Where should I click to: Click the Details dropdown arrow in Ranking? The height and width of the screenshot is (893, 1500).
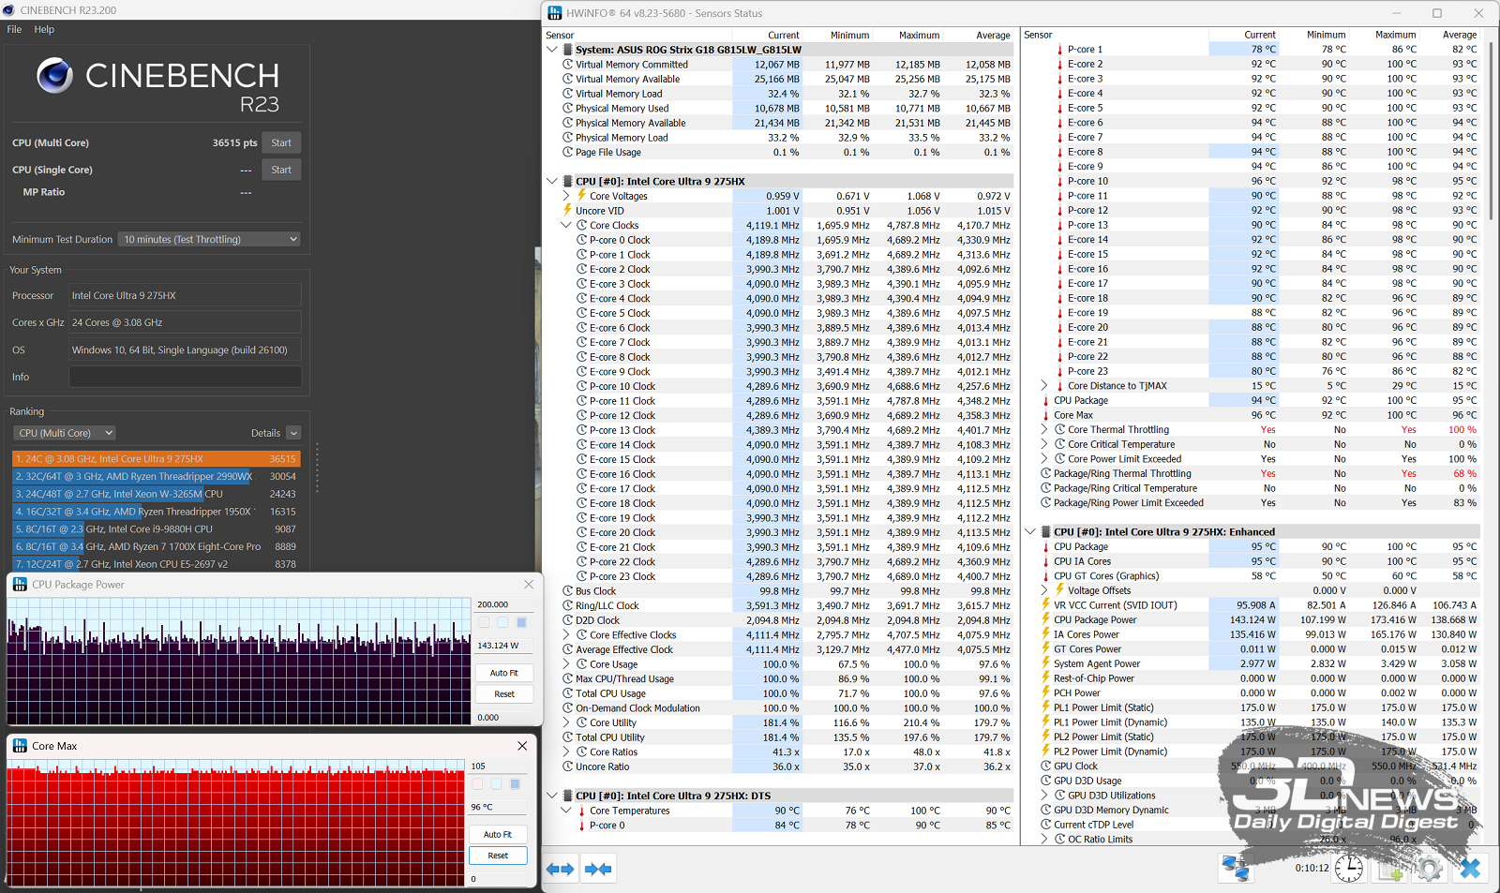293,433
